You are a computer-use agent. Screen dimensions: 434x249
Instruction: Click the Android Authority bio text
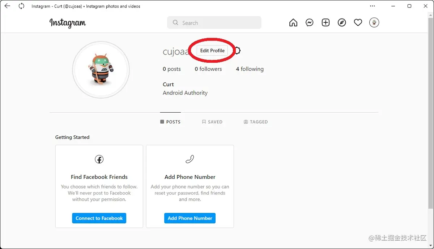(185, 93)
